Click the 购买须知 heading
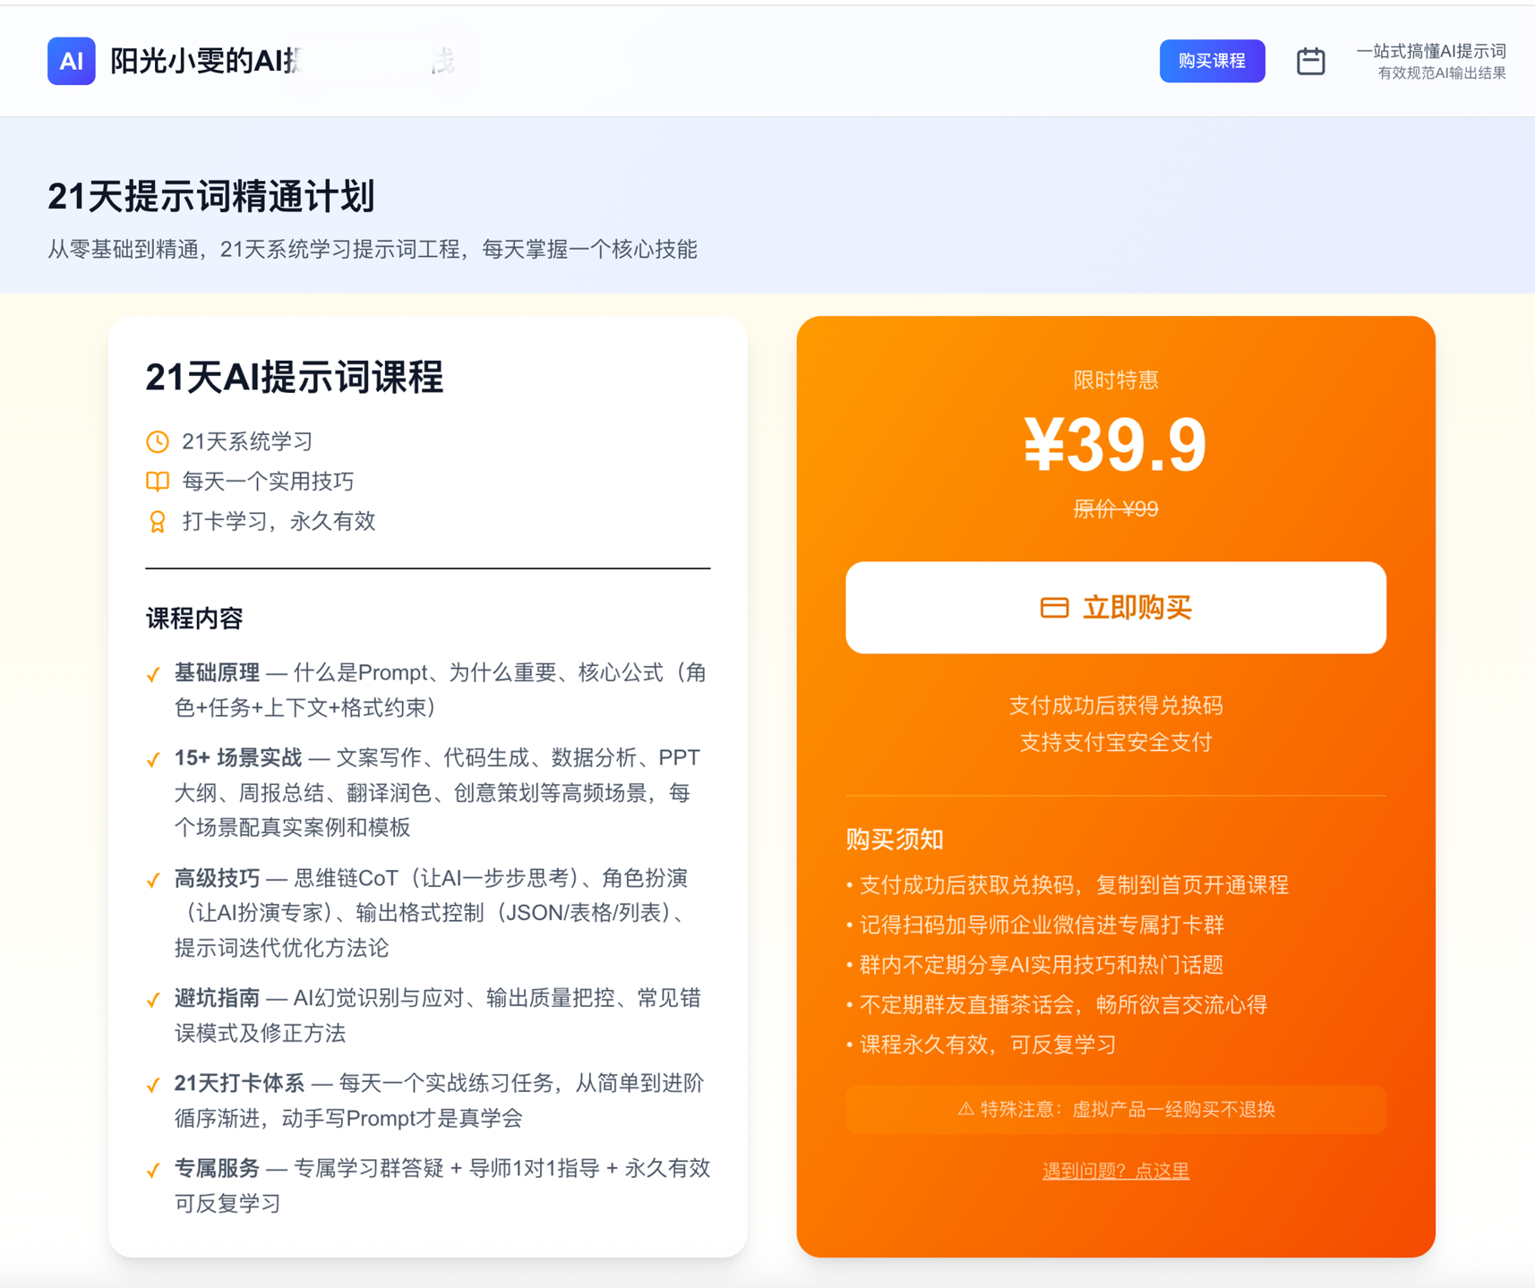The image size is (1535, 1288). pos(895,840)
